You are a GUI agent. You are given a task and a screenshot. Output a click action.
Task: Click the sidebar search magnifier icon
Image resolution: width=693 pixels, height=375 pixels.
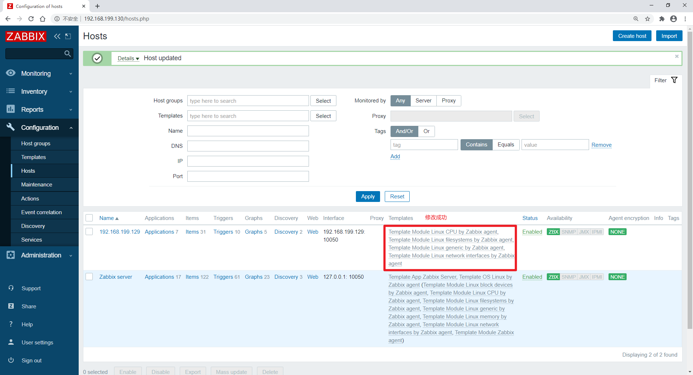[x=67, y=54]
